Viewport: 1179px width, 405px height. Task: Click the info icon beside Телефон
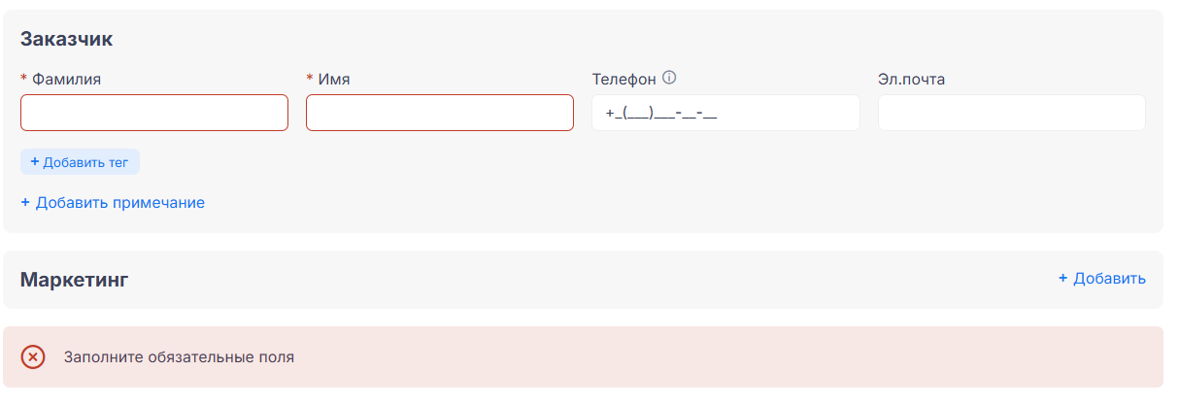coord(668,79)
